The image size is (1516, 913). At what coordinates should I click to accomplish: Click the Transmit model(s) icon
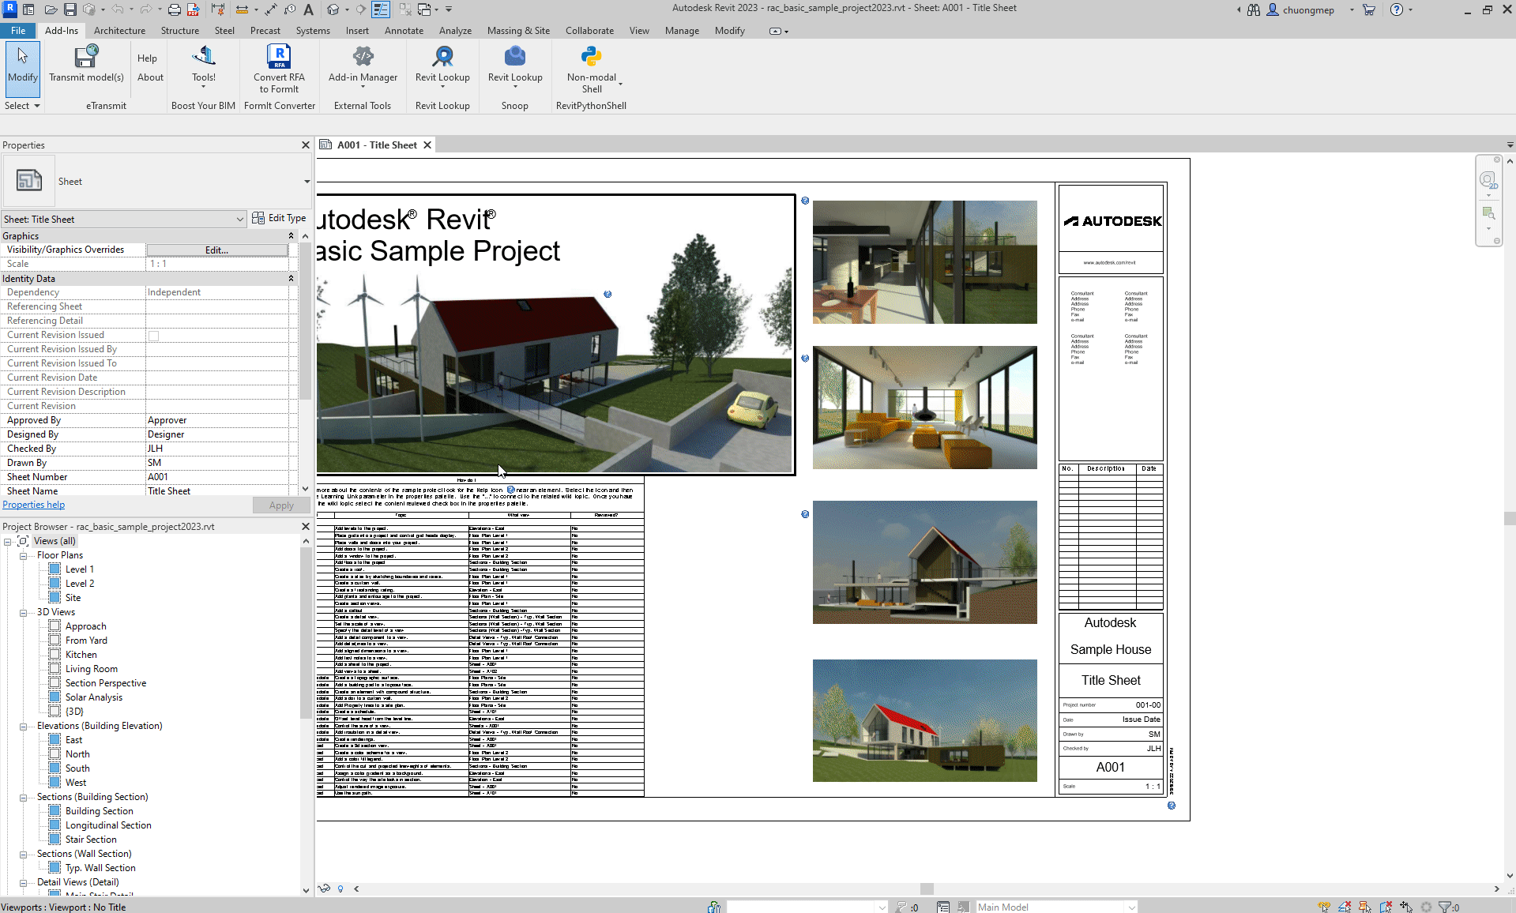click(x=86, y=57)
